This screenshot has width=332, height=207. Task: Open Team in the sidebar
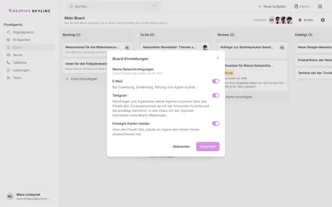29,78
